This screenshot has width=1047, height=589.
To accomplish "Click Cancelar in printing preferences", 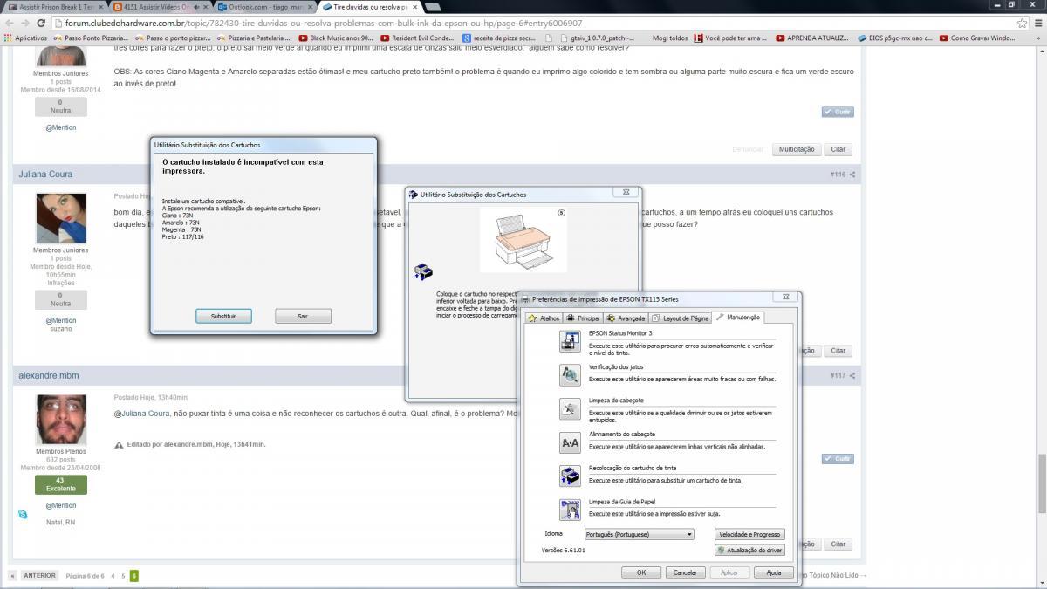I will 686,572.
